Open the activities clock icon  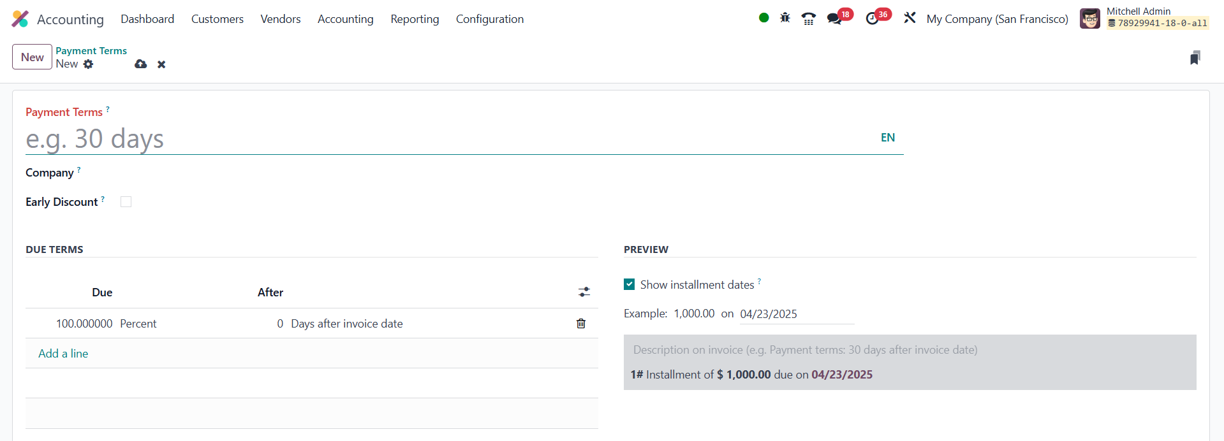pyautogui.click(x=872, y=18)
